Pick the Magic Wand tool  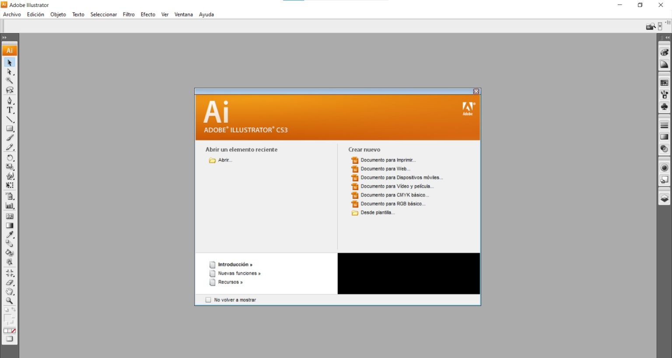(x=9, y=80)
